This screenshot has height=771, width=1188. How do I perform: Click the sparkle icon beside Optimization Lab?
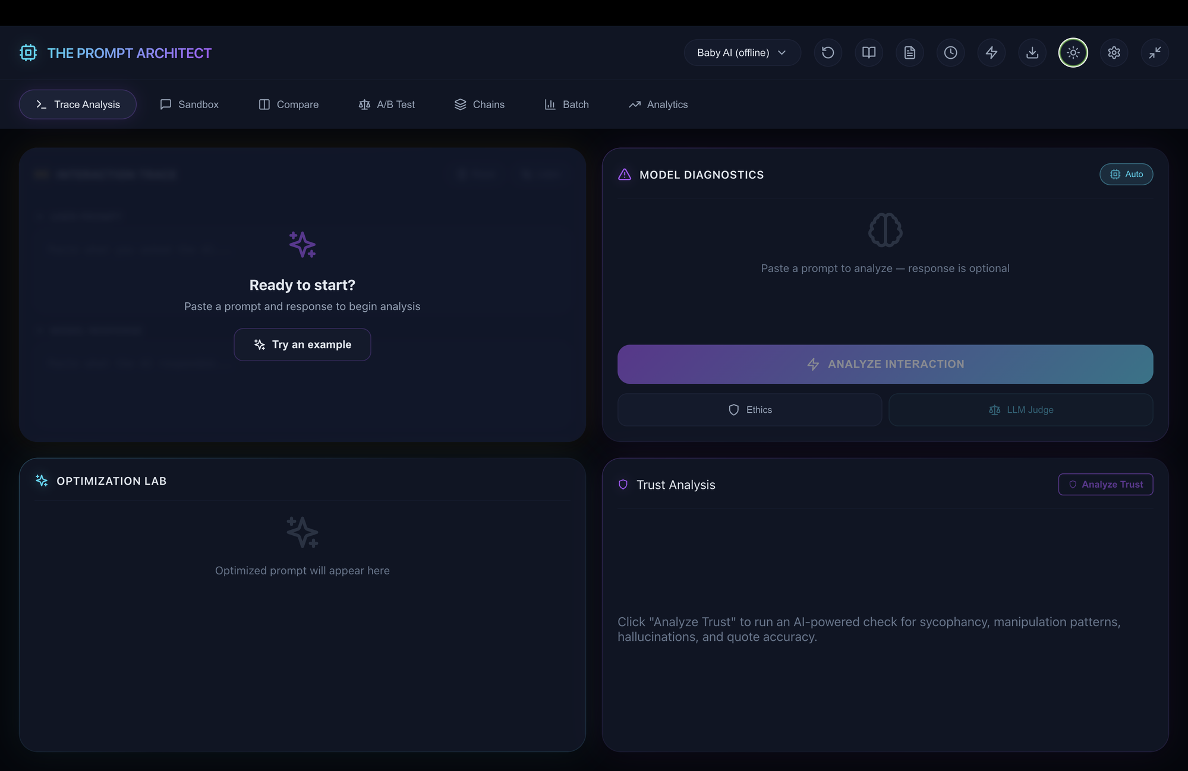coord(42,481)
